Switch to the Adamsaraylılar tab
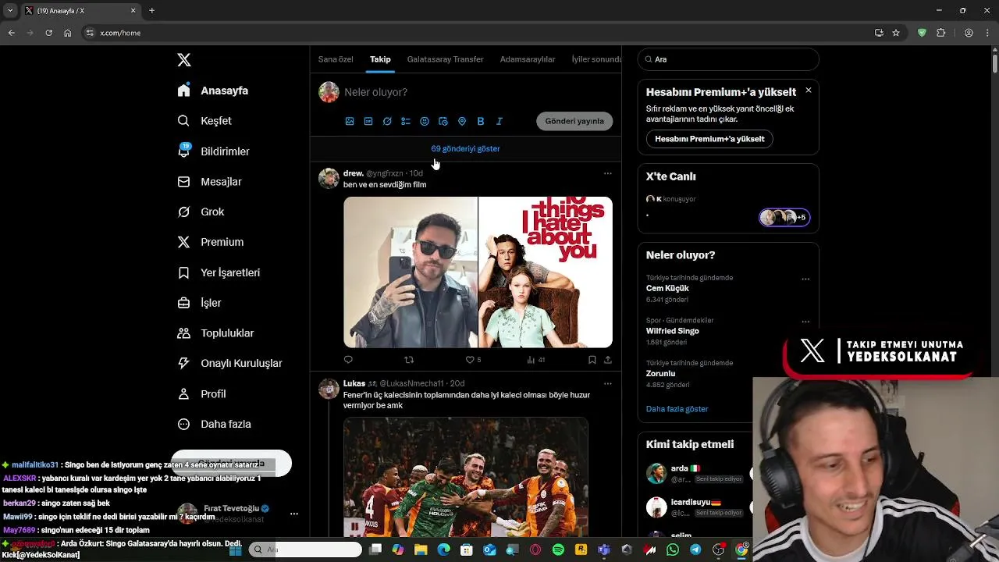This screenshot has height=562, width=999. (x=528, y=59)
